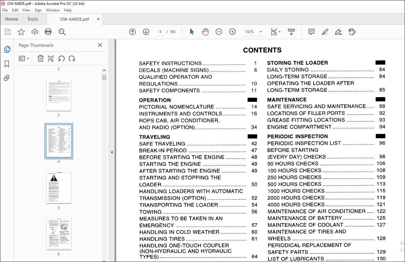Rotate page clockwise in thumbnails panel
Viewport: 405px width, 262px height.
[72, 58]
